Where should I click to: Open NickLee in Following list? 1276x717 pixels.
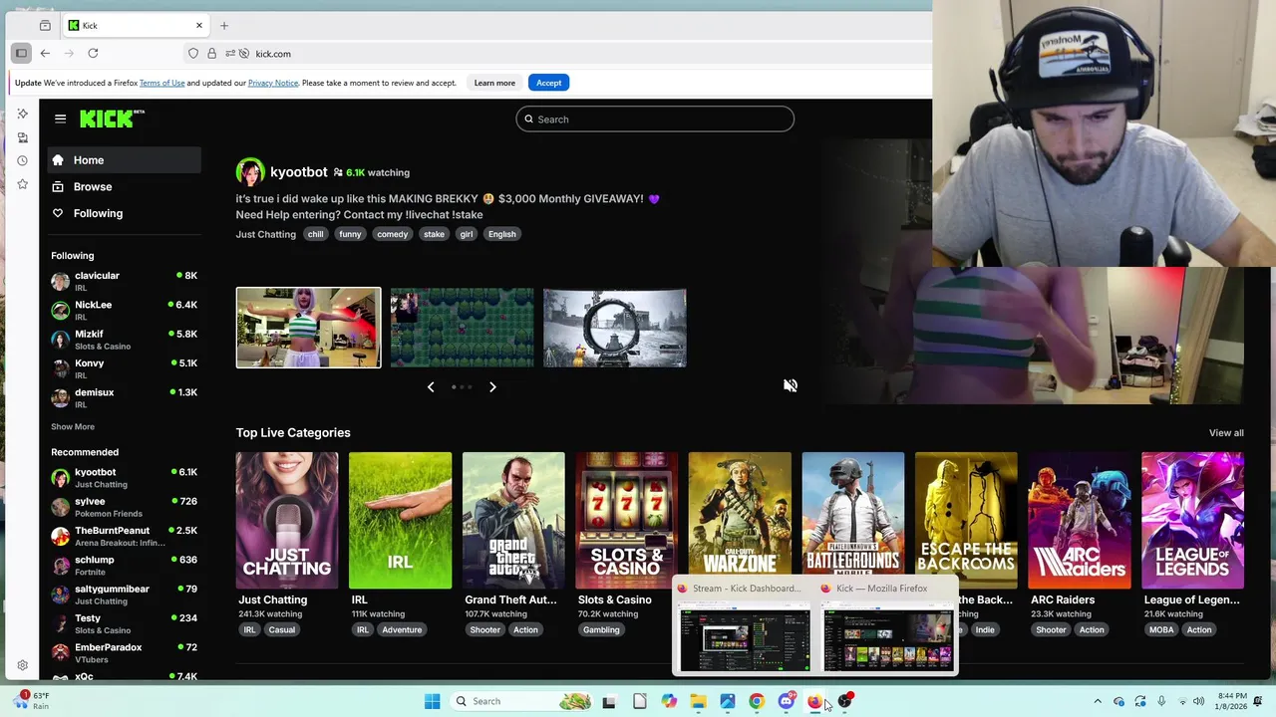tap(124, 310)
